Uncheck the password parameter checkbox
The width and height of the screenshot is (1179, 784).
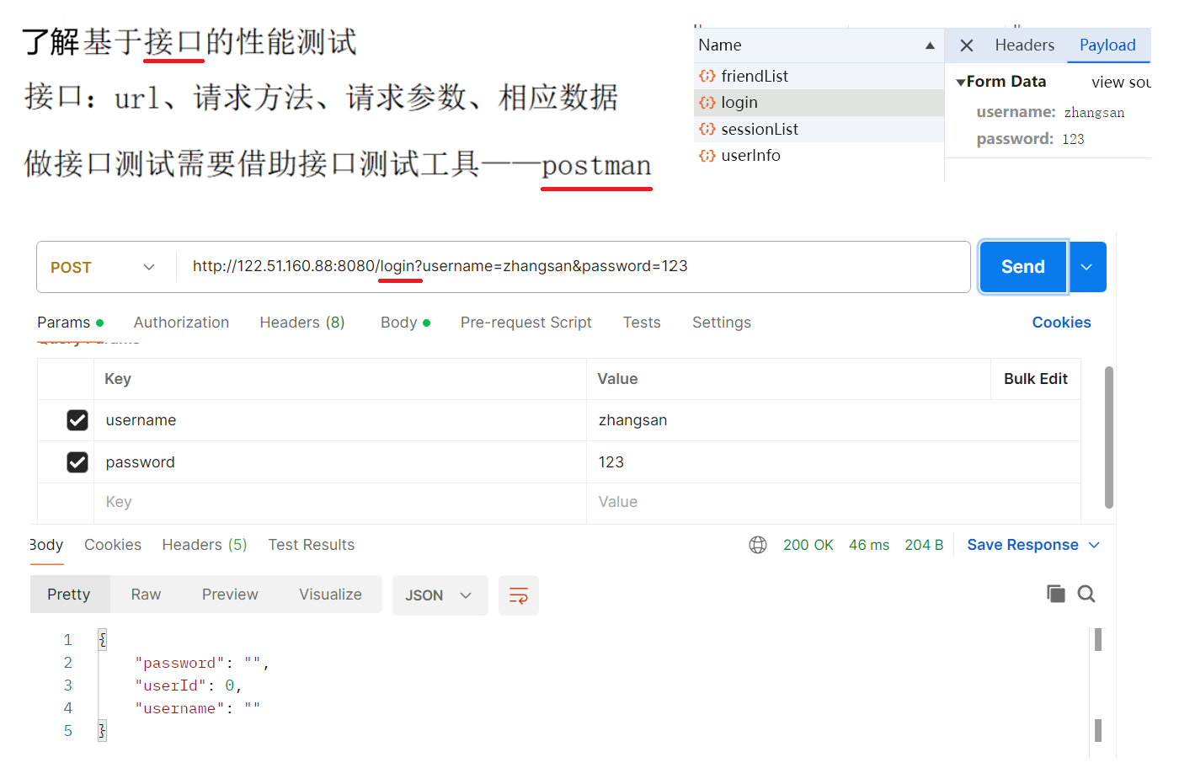point(77,462)
